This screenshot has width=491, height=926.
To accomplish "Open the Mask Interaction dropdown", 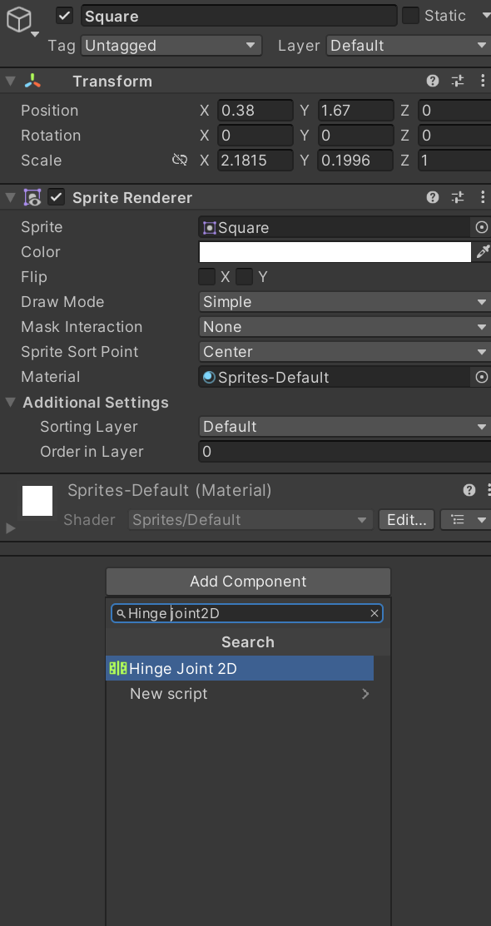I will click(x=345, y=327).
